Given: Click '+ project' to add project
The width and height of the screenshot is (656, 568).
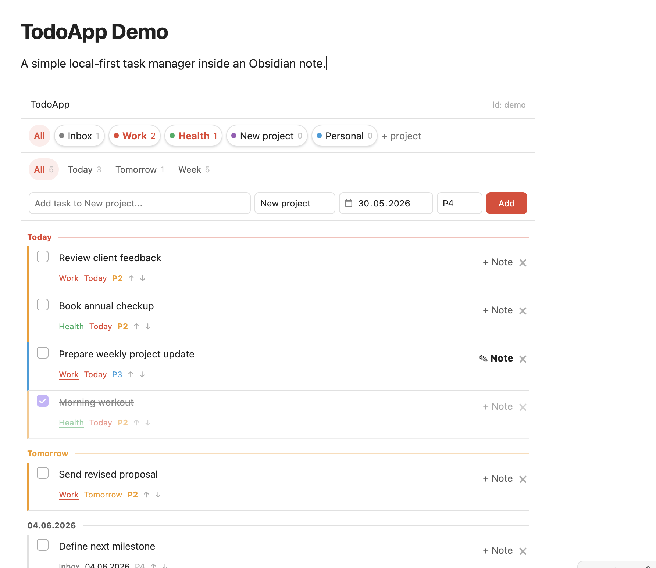Looking at the screenshot, I should tap(401, 136).
